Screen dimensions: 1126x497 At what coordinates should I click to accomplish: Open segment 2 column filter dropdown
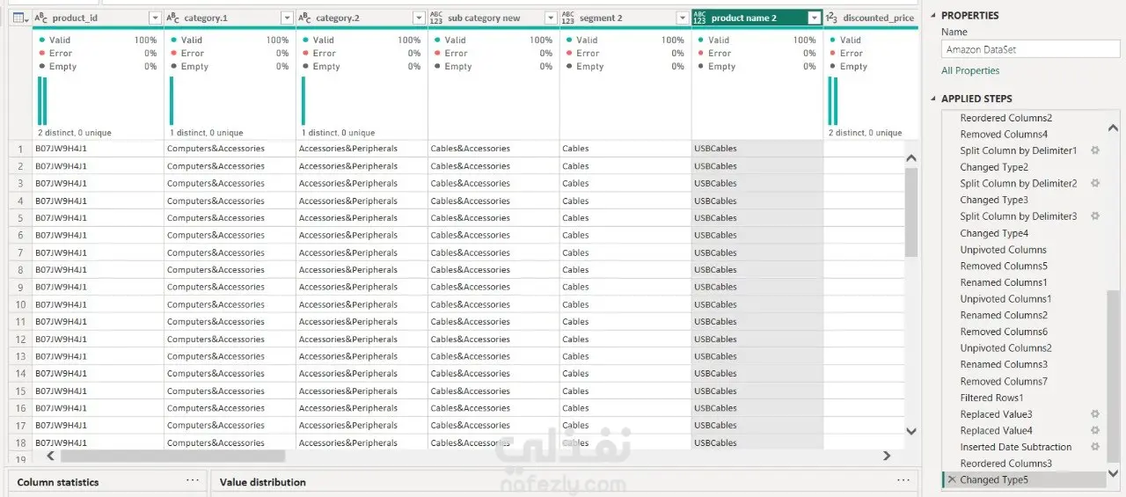(683, 18)
